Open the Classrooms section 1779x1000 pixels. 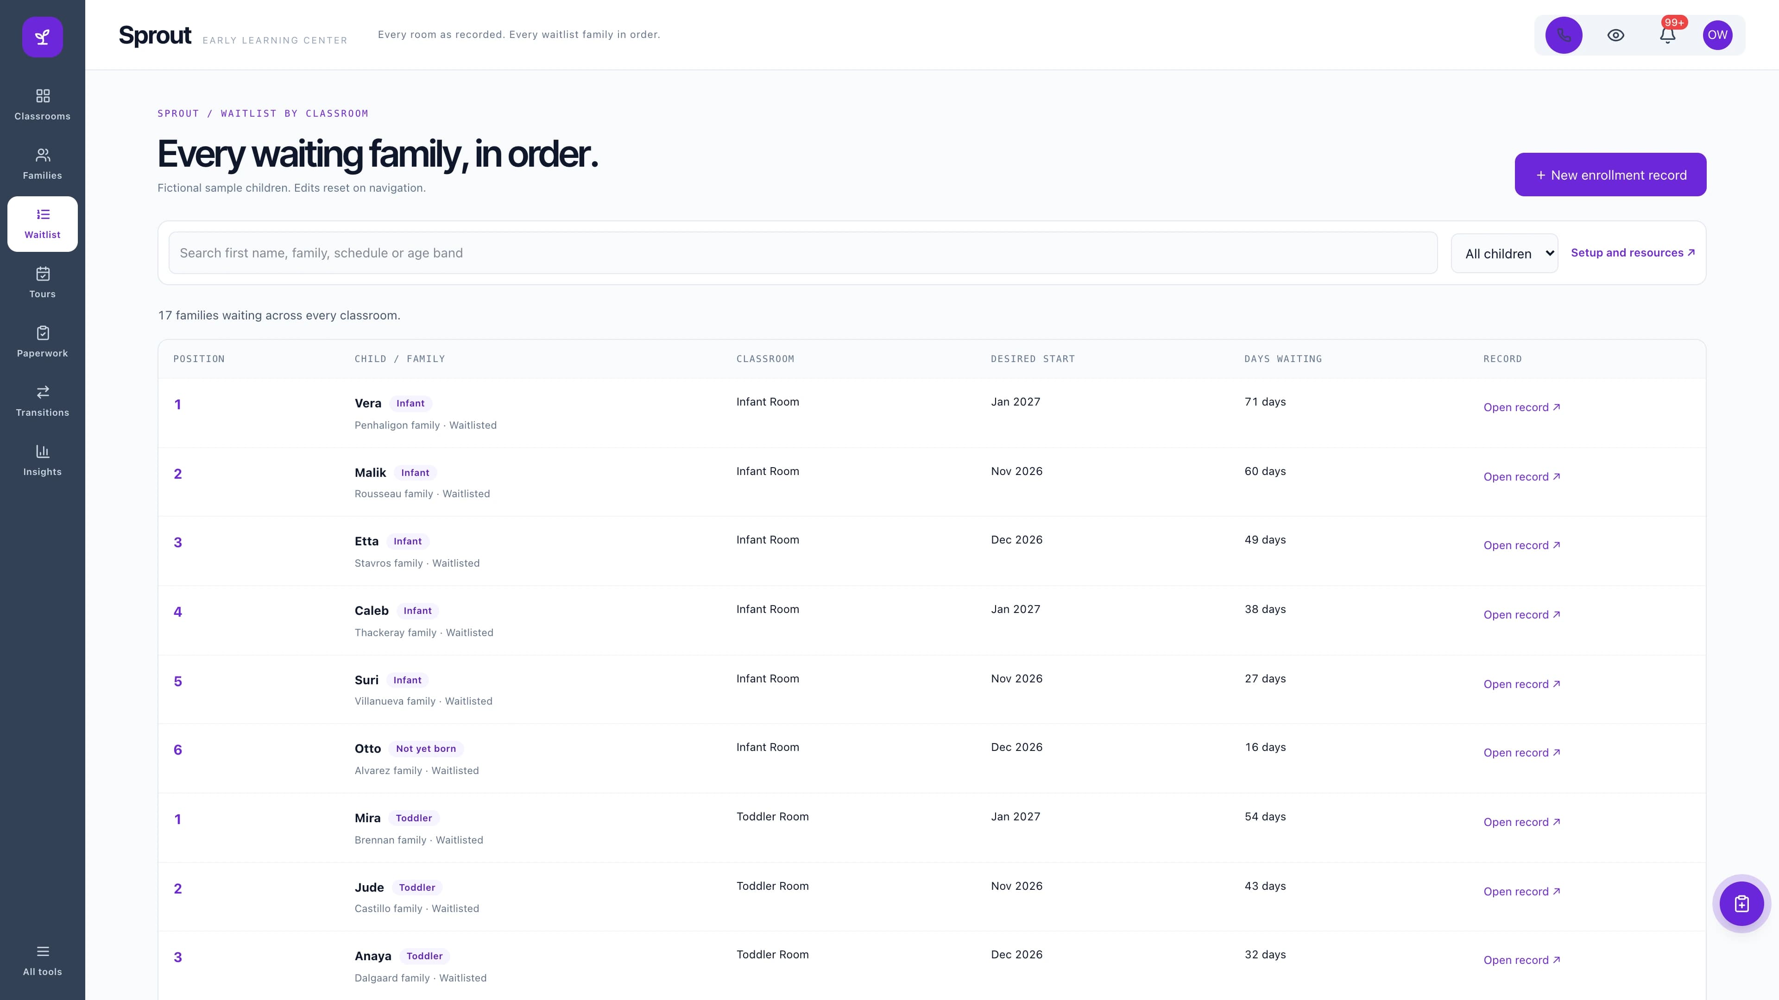(x=42, y=105)
